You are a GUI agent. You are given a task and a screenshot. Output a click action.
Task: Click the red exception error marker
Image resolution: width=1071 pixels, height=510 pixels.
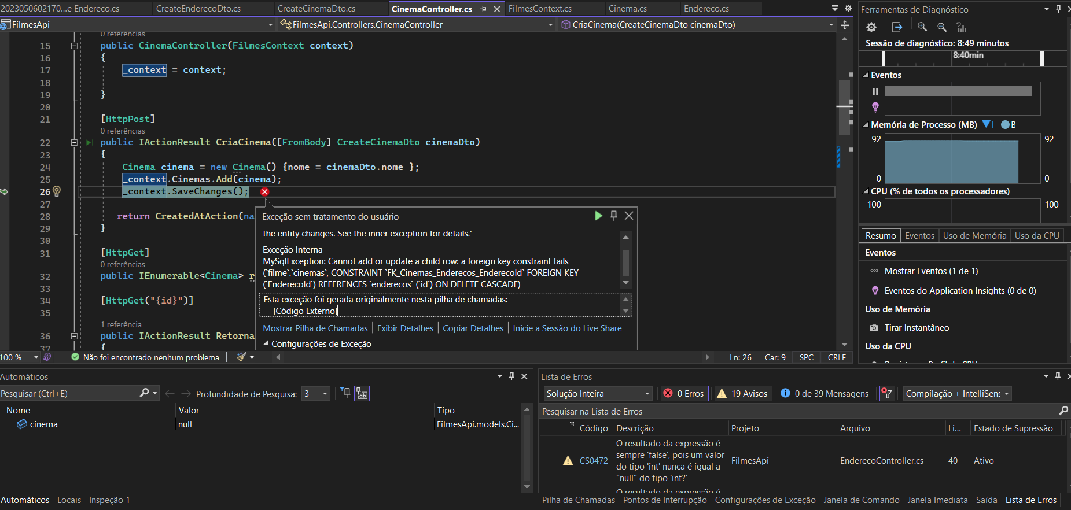pyautogui.click(x=264, y=192)
